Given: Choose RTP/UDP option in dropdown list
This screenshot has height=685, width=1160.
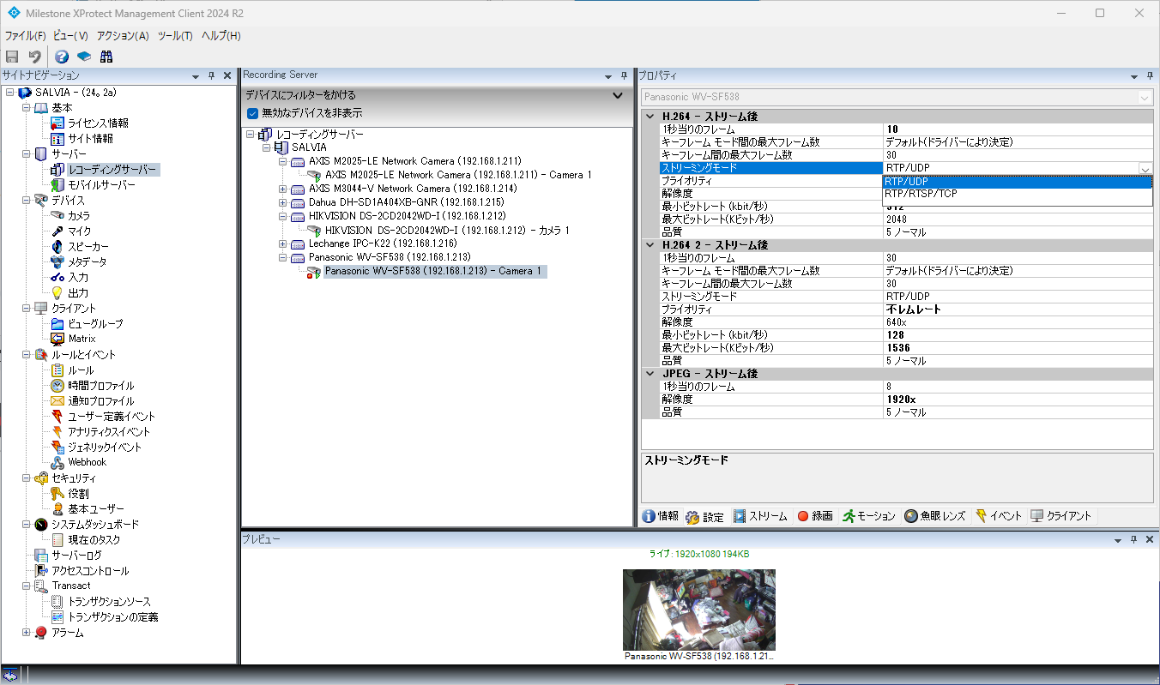Looking at the screenshot, I should [1017, 182].
